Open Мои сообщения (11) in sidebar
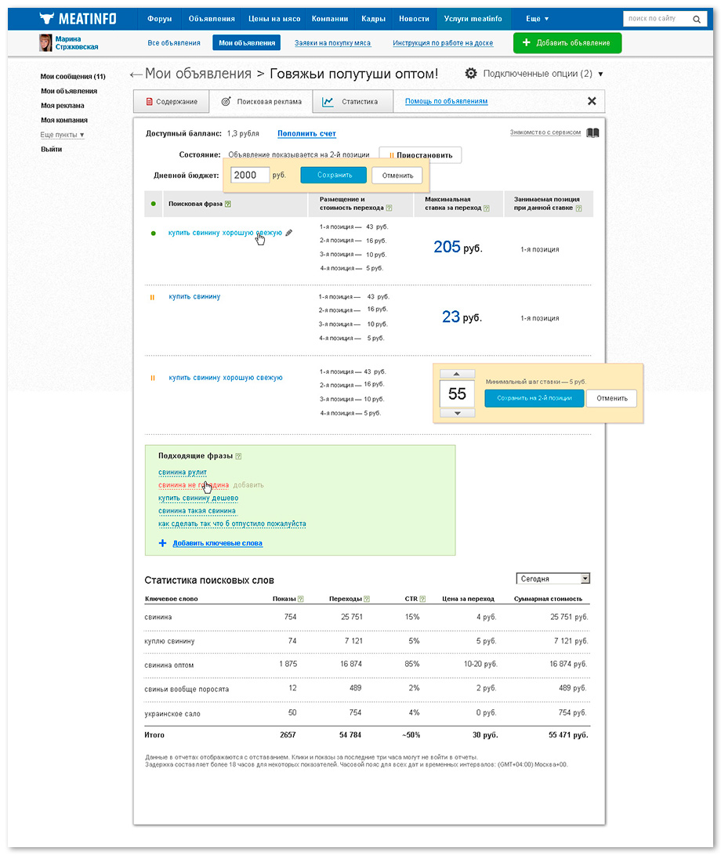 (x=73, y=77)
